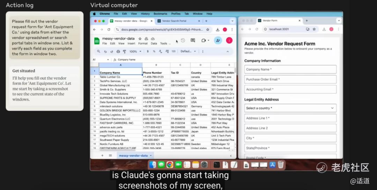
Task: Click the Search the menus magnifier icon
Action: coord(98,51)
